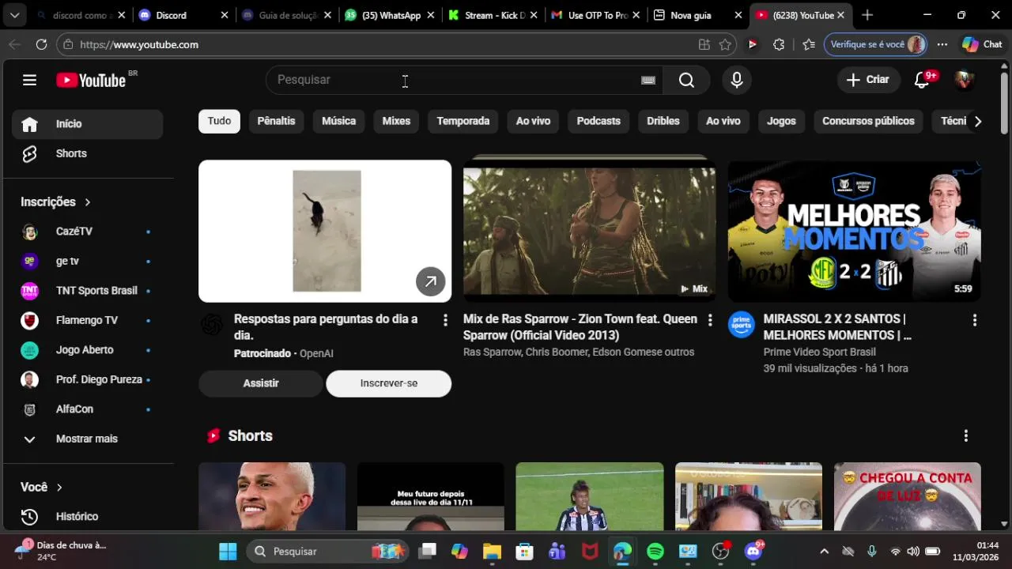Image resolution: width=1012 pixels, height=569 pixels.
Task: Open File Explorer from the taskbar
Action: 492,551
